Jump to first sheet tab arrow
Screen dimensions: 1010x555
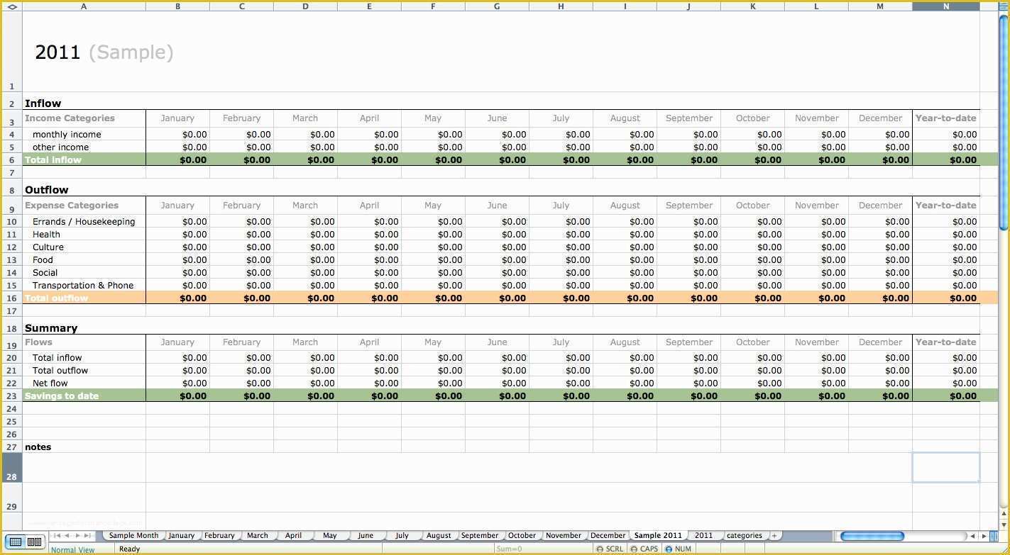tap(57, 536)
